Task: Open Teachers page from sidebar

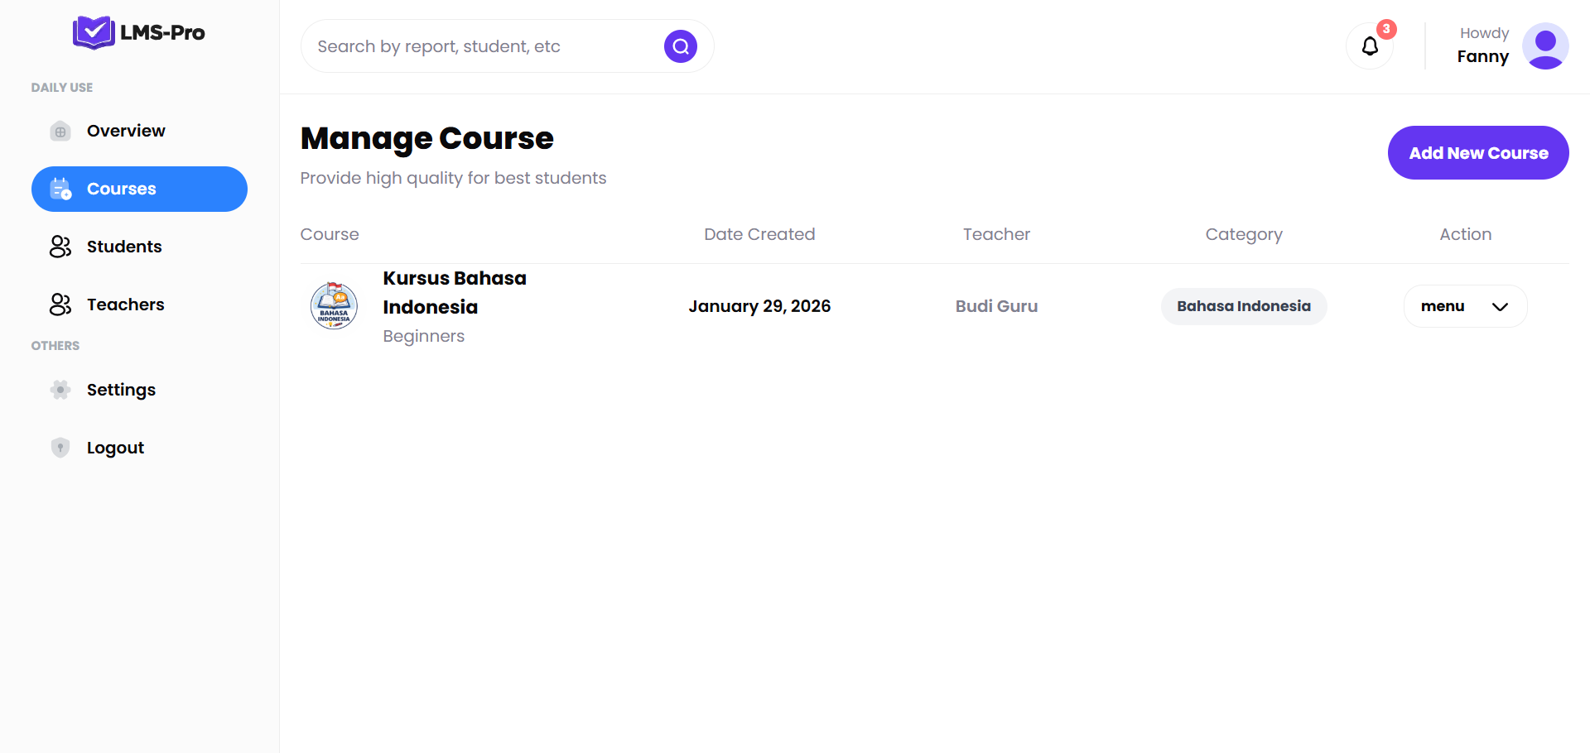Action: [139, 305]
